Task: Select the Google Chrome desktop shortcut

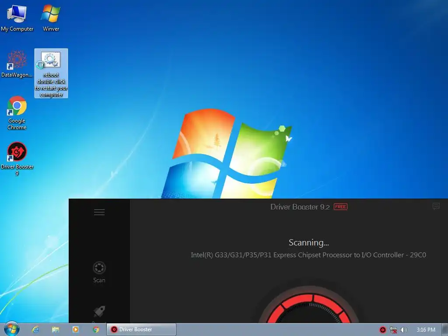Action: [x=17, y=113]
